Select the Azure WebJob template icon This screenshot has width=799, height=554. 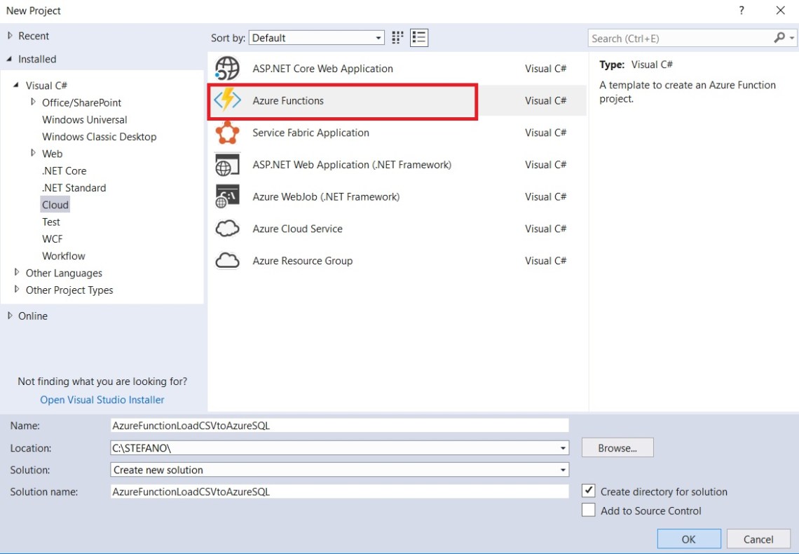point(226,196)
